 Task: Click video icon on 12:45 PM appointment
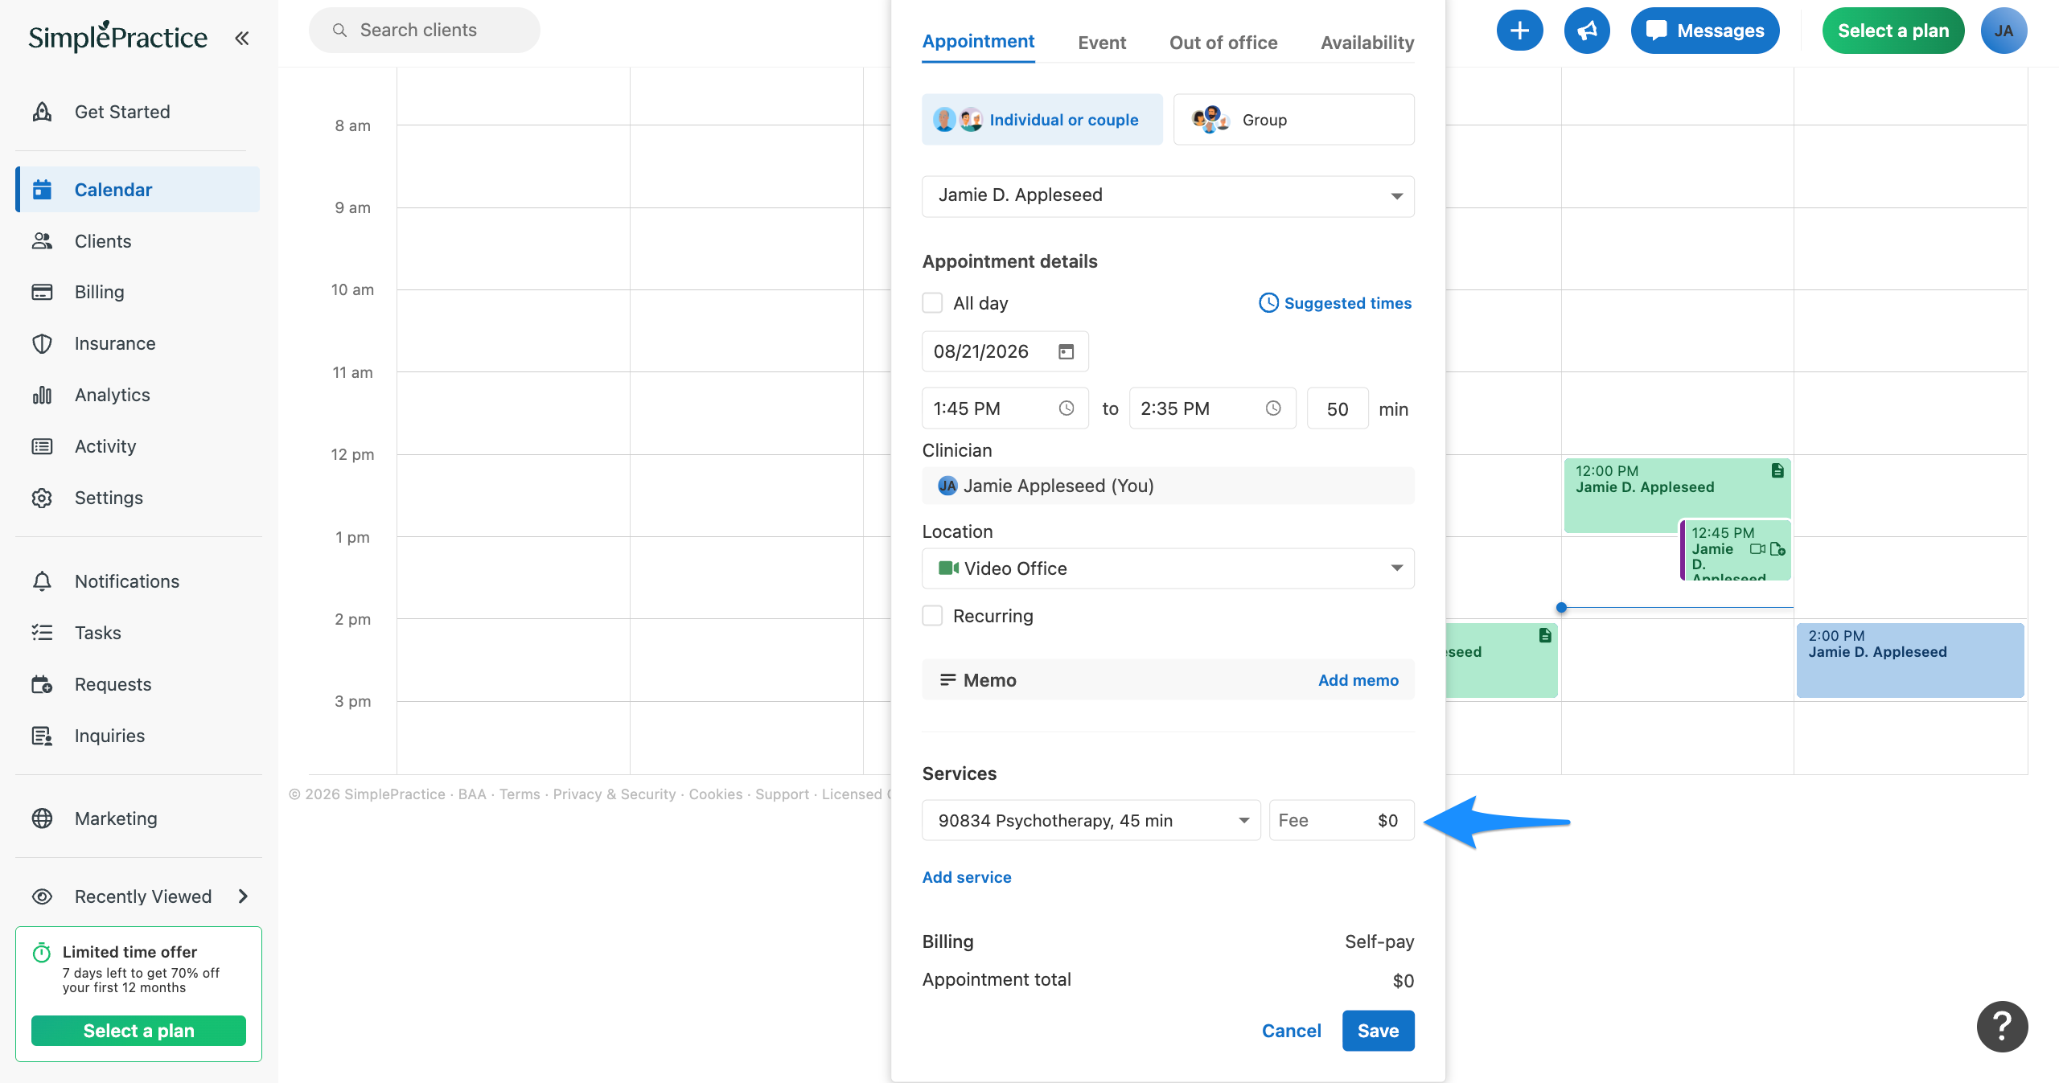pos(1757,549)
